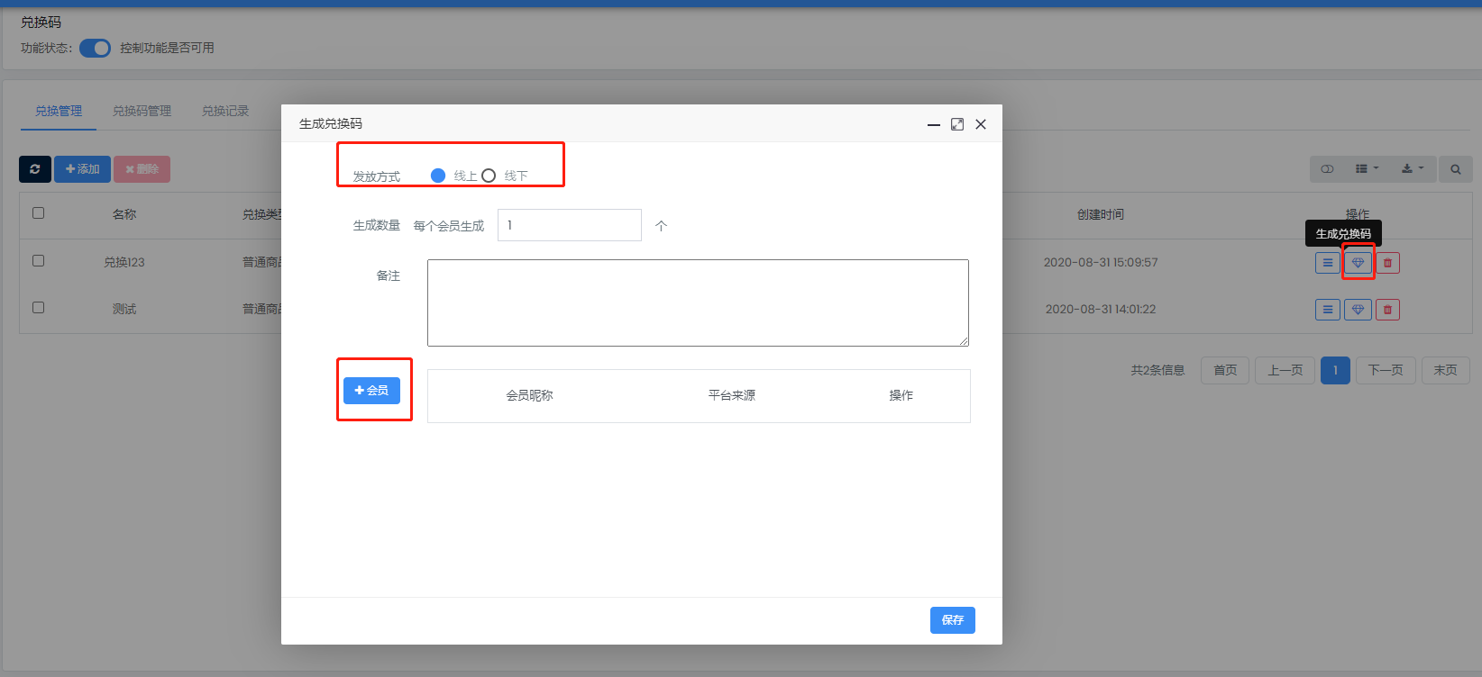The height and width of the screenshot is (677, 1482).
Task: Select the 线上 radio option
Action: 438,176
